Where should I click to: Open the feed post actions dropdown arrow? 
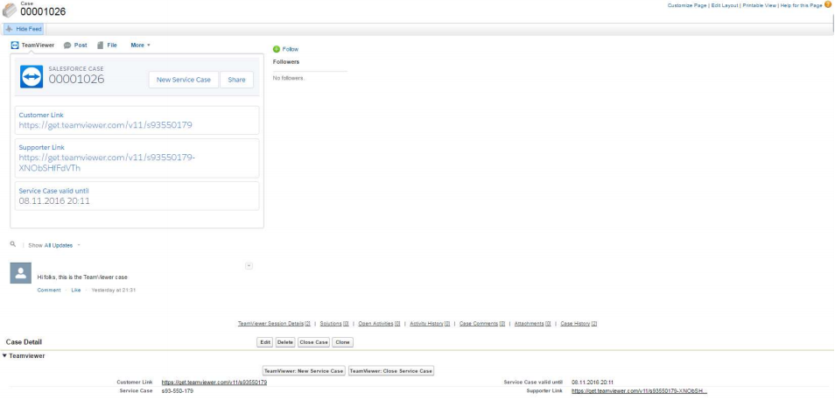point(249,266)
